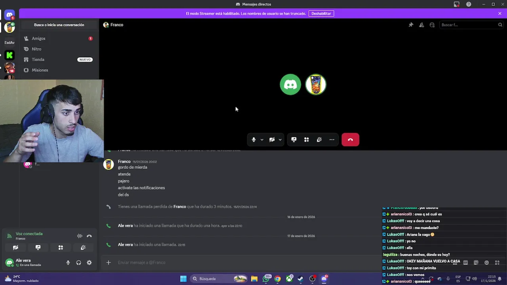
Task: Select Franco's avatar in call area
Action: (x=316, y=84)
